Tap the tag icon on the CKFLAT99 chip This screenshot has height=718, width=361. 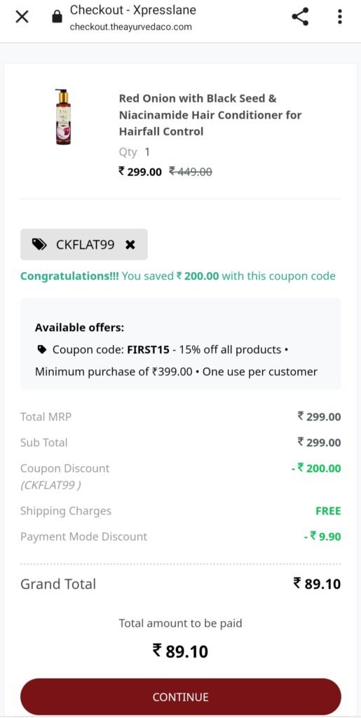pyautogui.click(x=40, y=245)
